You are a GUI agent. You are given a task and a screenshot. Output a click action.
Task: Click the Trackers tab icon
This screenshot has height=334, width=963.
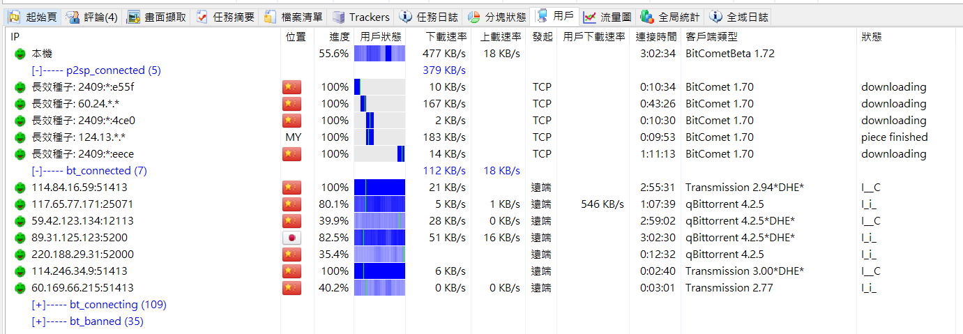pos(339,17)
